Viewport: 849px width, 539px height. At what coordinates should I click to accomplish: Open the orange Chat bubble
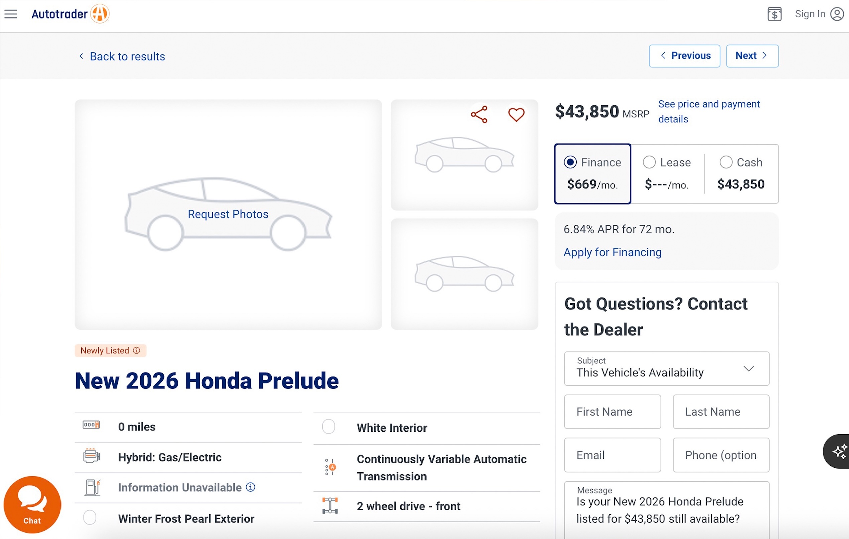click(x=32, y=504)
